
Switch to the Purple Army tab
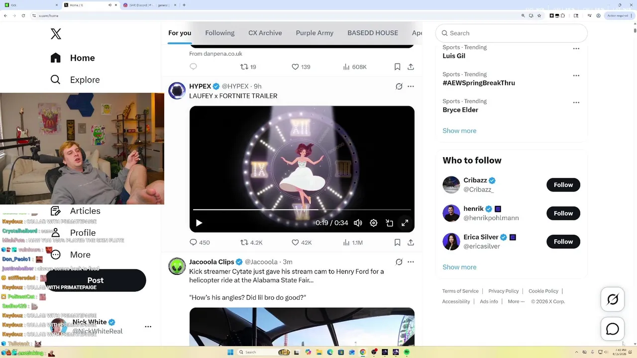pyautogui.click(x=315, y=33)
